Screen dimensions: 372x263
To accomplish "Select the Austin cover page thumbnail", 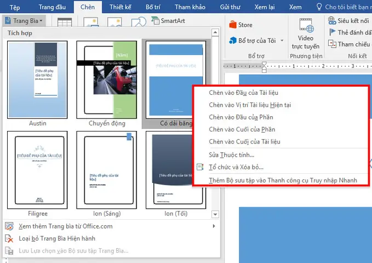I will coord(38,79).
